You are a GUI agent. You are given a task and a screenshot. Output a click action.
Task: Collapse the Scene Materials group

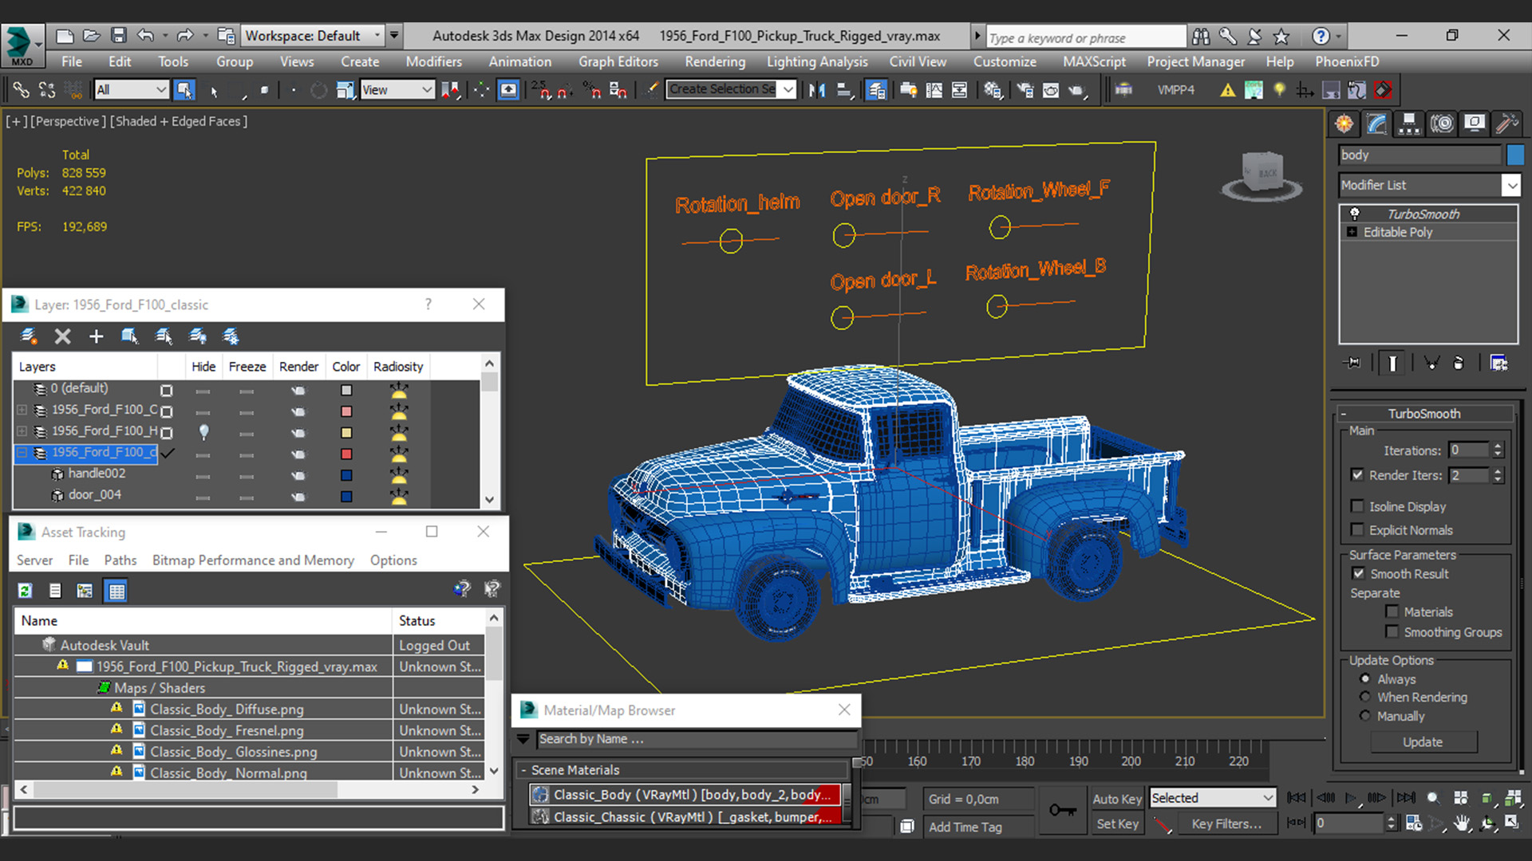pyautogui.click(x=523, y=770)
